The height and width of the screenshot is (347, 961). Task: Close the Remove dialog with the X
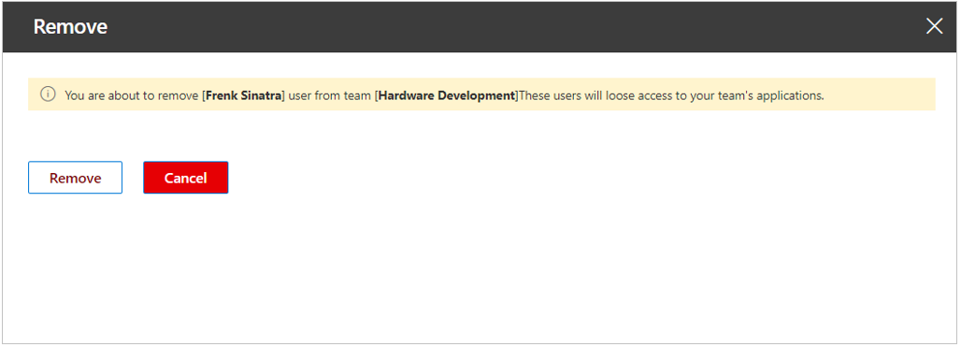click(x=934, y=26)
